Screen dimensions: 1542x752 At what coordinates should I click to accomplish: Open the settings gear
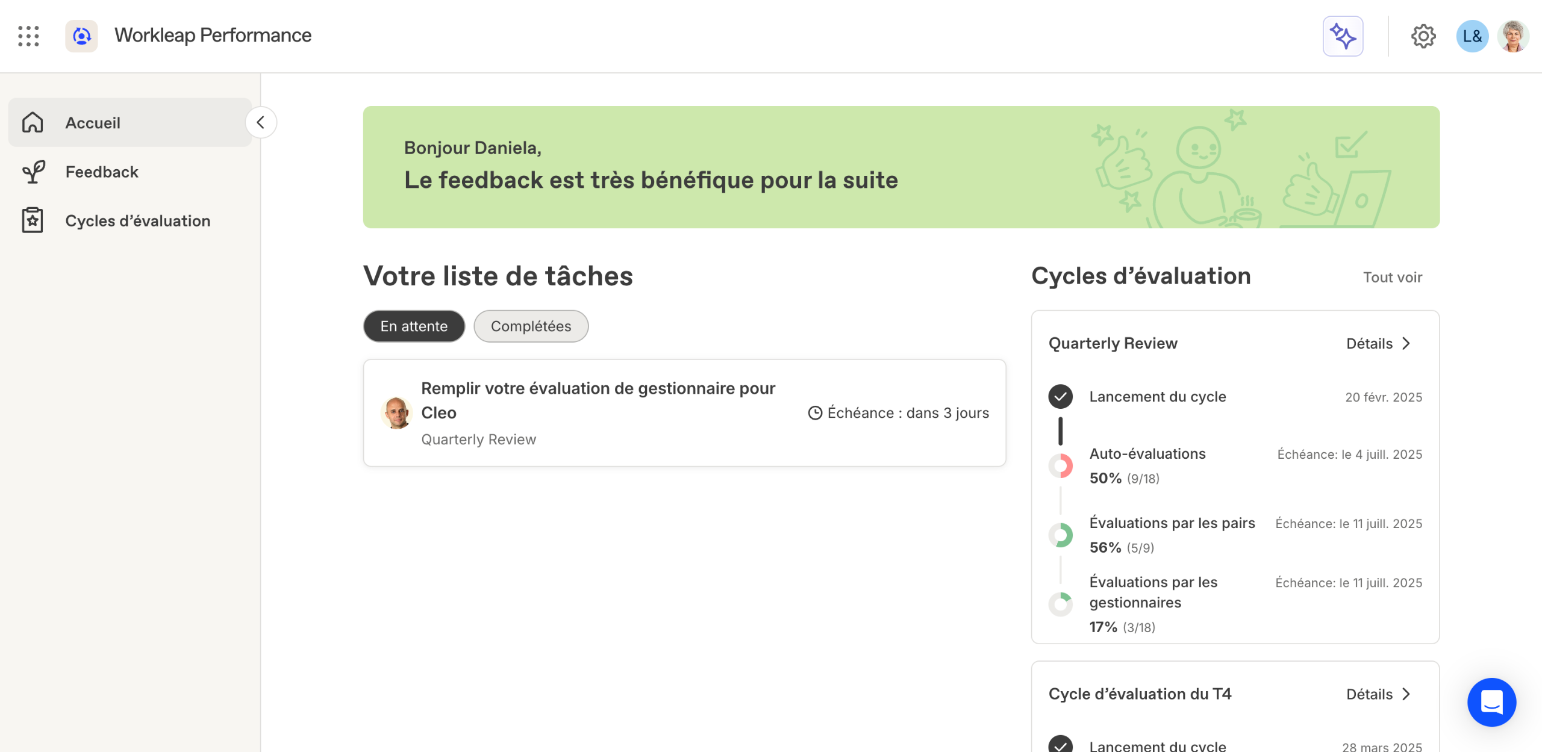tap(1423, 36)
